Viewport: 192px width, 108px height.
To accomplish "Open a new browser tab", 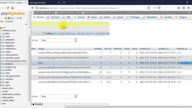I will coord(64,2).
